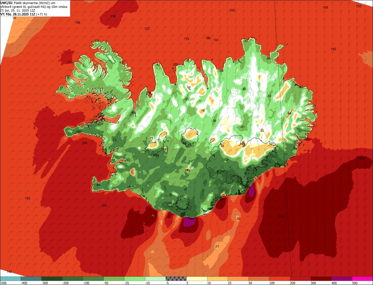This screenshot has height=285, width=373.
Task: Click the checkered legend swatch between -5 and 5
Action: pos(176,279)
